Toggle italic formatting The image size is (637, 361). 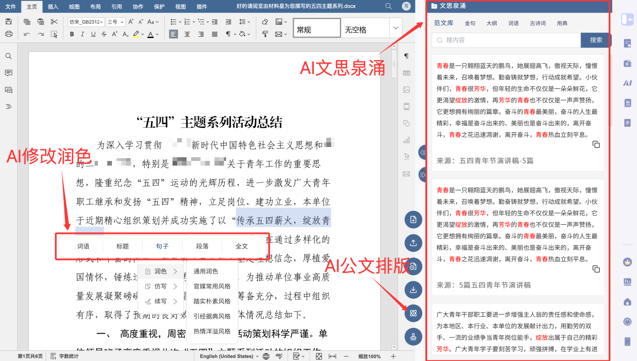(x=83, y=34)
